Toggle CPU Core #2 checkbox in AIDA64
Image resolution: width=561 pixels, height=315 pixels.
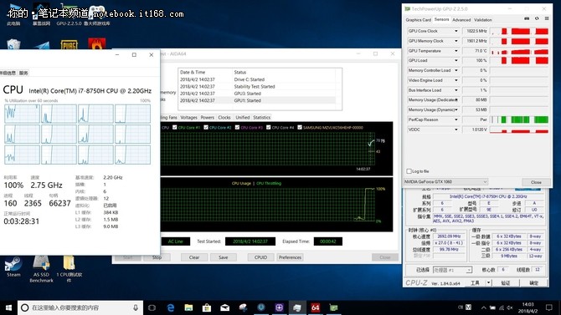point(206,127)
